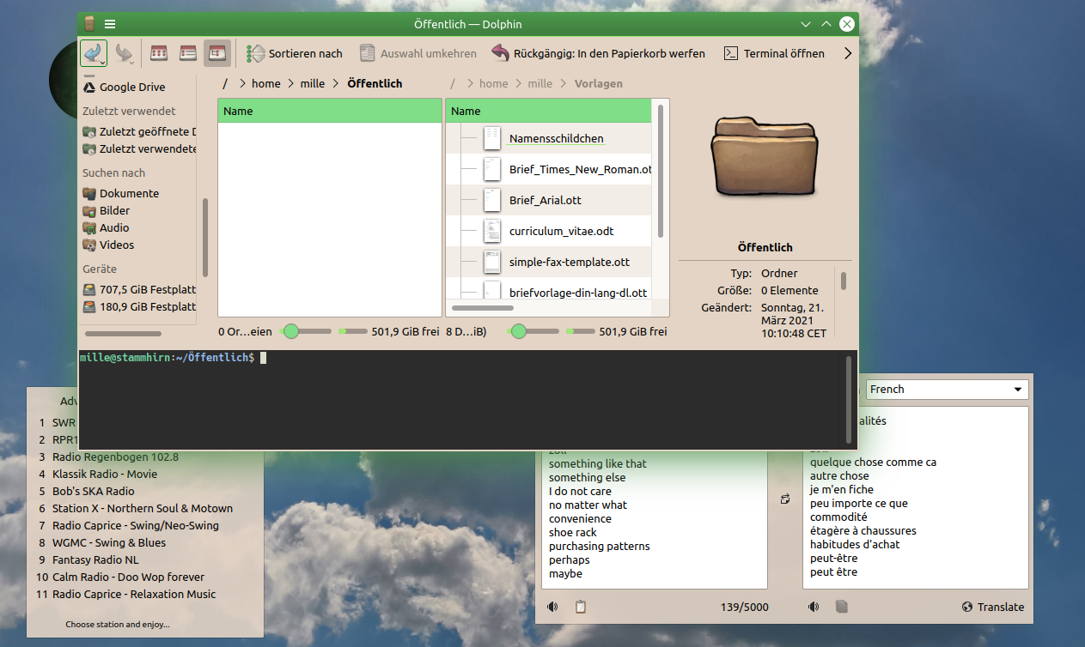Click left pane free space bar
The height and width of the screenshot is (647, 1085).
(x=353, y=331)
